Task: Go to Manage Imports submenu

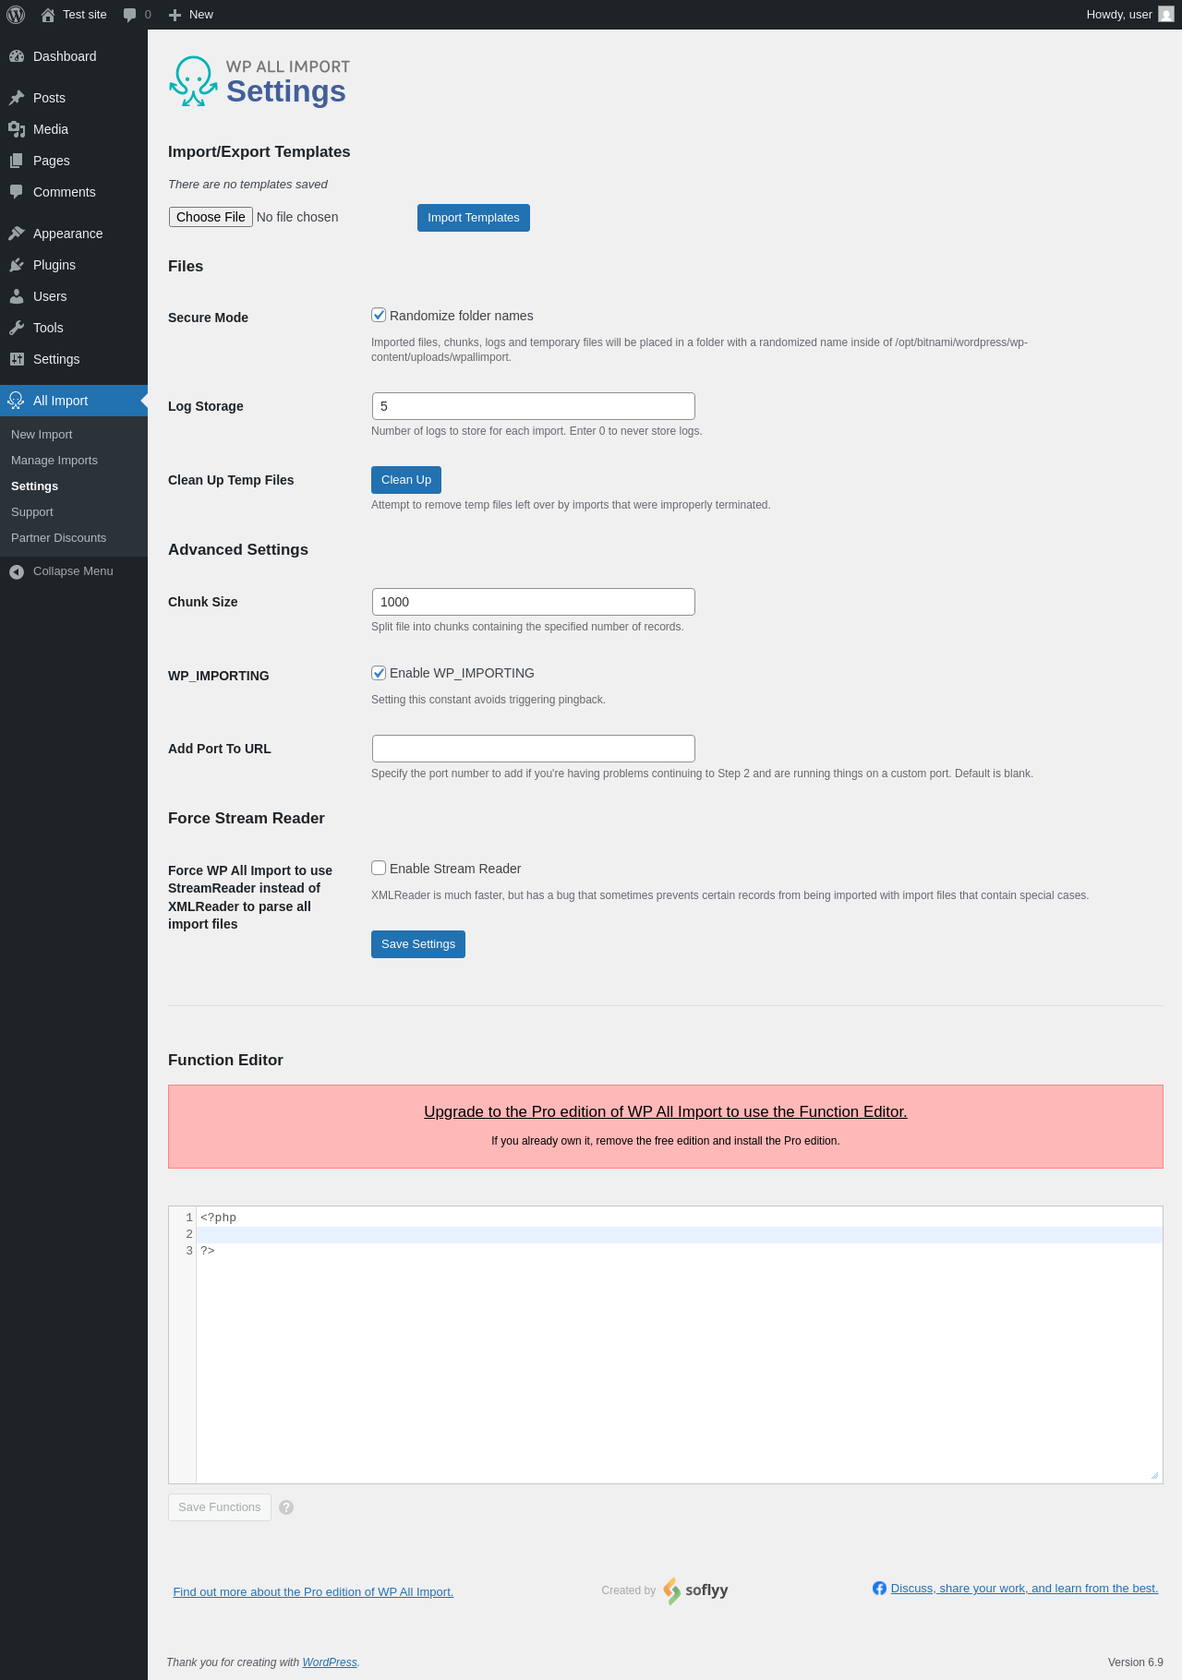Action: (54, 461)
